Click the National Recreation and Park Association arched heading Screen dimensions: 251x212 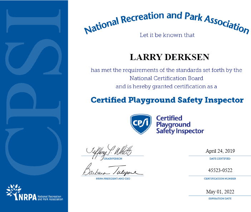click(x=167, y=23)
